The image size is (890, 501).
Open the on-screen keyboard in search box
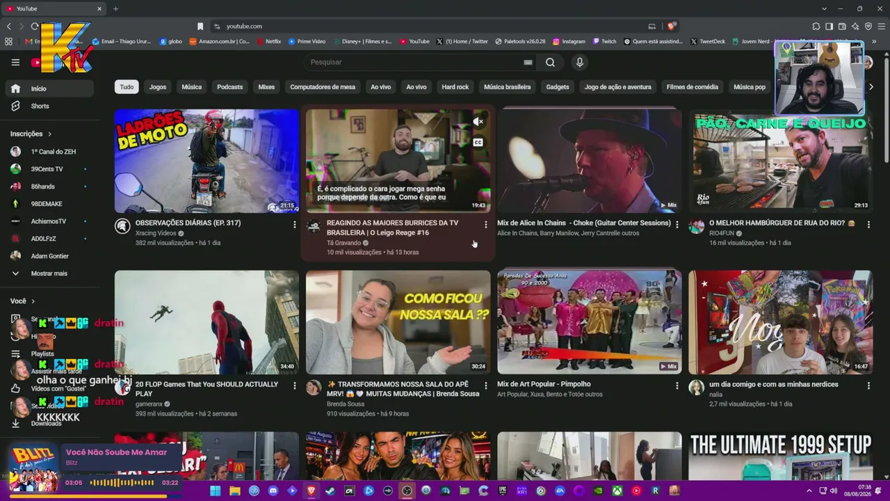click(528, 62)
